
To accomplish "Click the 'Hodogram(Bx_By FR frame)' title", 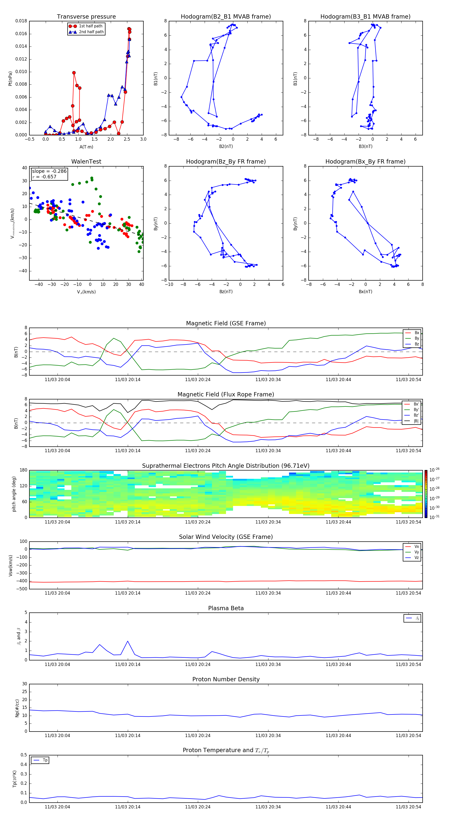I will coord(365,162).
